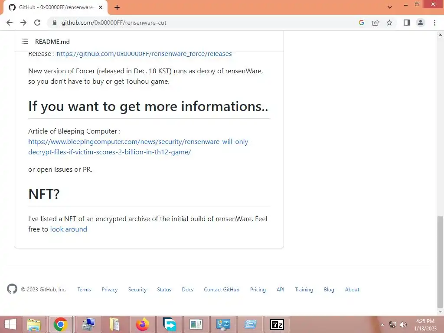Viewport: 444px width, 333px height.
Task: Open the Chrome profile avatar
Action: tap(421, 23)
